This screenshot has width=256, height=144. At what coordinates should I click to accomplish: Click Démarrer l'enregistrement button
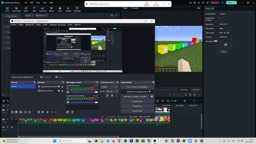pos(137,92)
